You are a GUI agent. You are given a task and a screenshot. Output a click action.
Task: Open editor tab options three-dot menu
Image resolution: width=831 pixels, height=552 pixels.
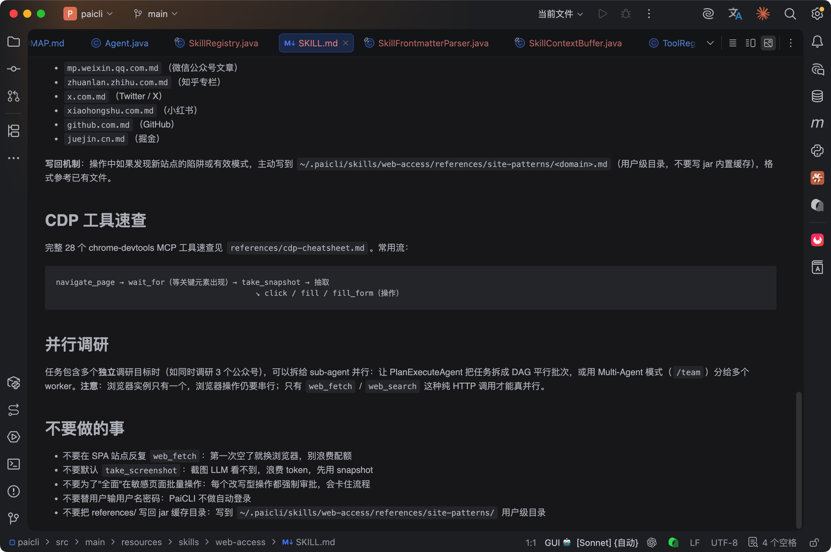pos(790,43)
